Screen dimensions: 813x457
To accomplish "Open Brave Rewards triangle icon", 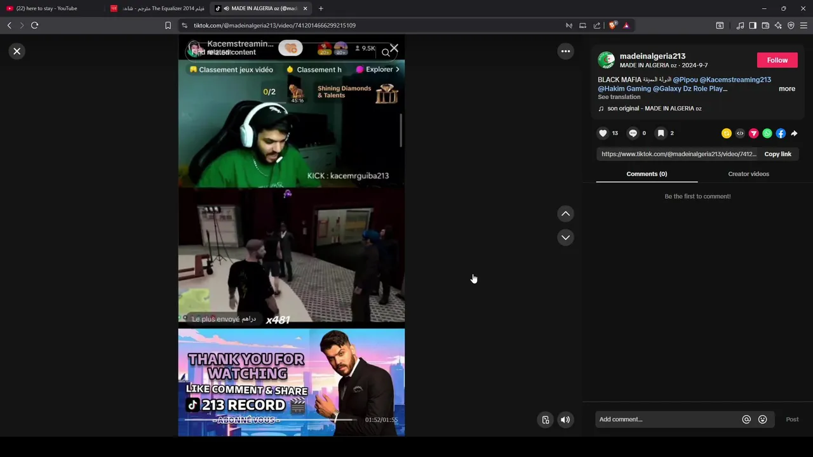I will [626, 25].
